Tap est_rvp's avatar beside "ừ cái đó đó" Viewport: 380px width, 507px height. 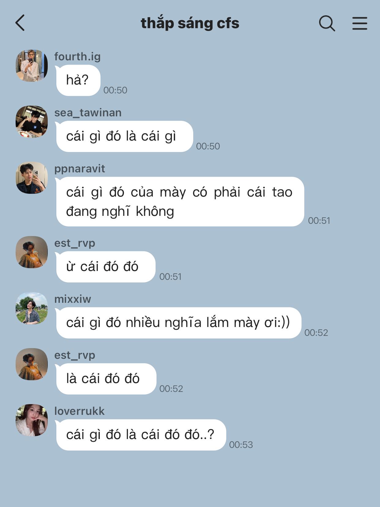32,252
